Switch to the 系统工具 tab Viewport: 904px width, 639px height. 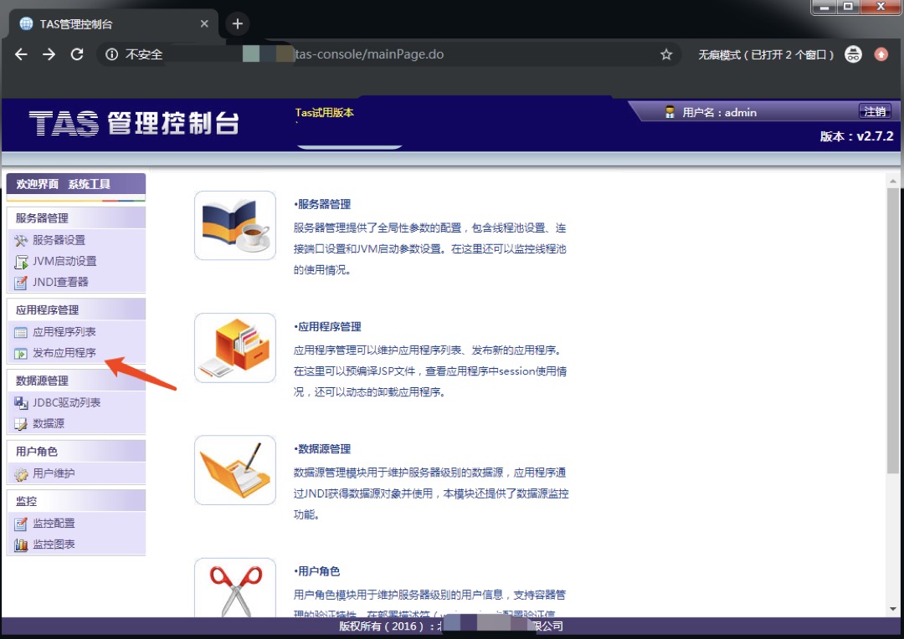point(89,184)
